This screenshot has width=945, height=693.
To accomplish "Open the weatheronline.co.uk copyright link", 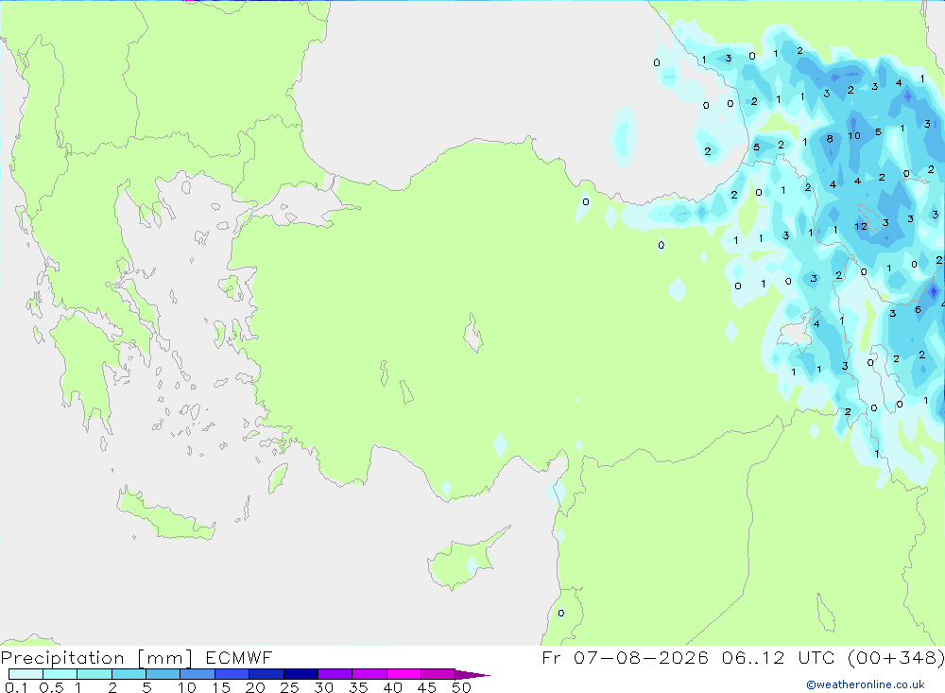I will coord(866,684).
